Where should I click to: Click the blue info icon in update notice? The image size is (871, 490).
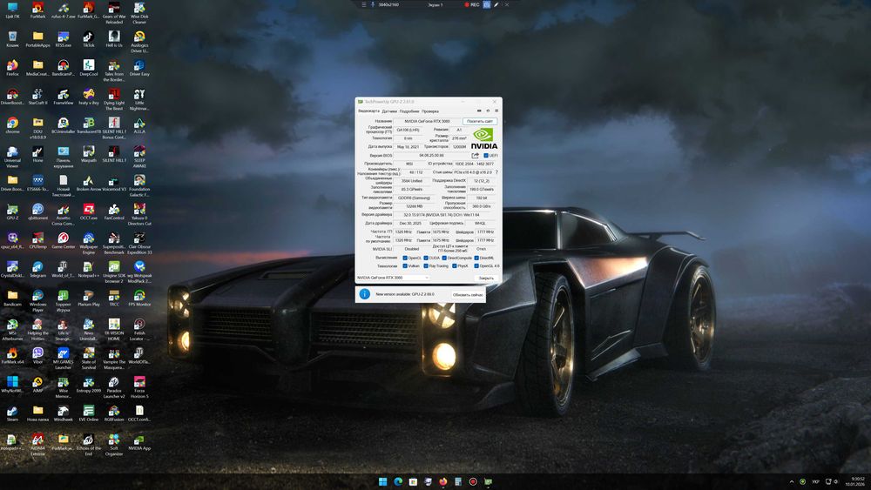pos(364,294)
